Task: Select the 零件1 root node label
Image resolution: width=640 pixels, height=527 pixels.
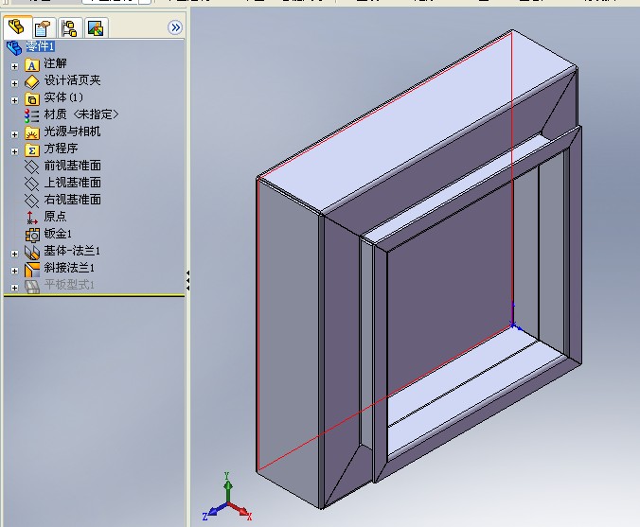Action: (40, 46)
